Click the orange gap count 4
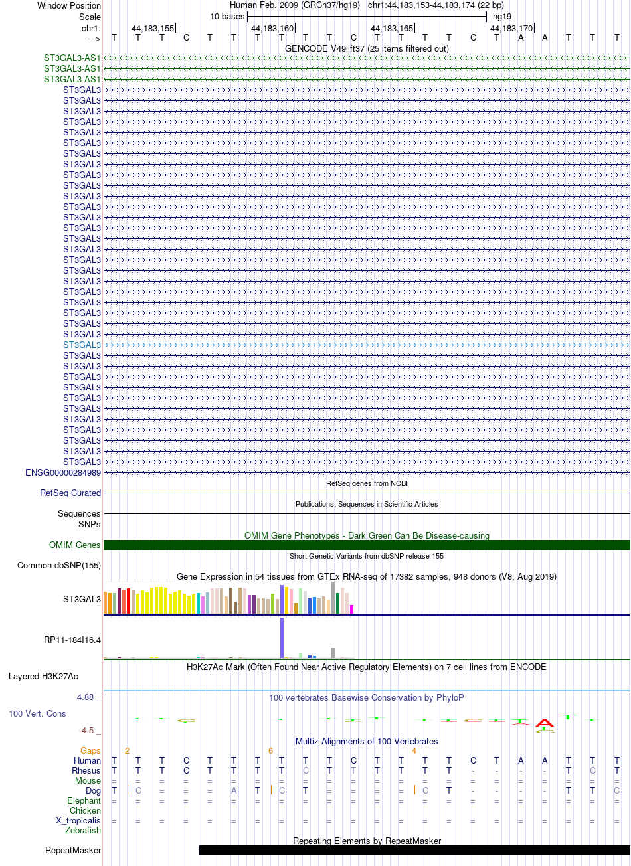 tap(414, 750)
